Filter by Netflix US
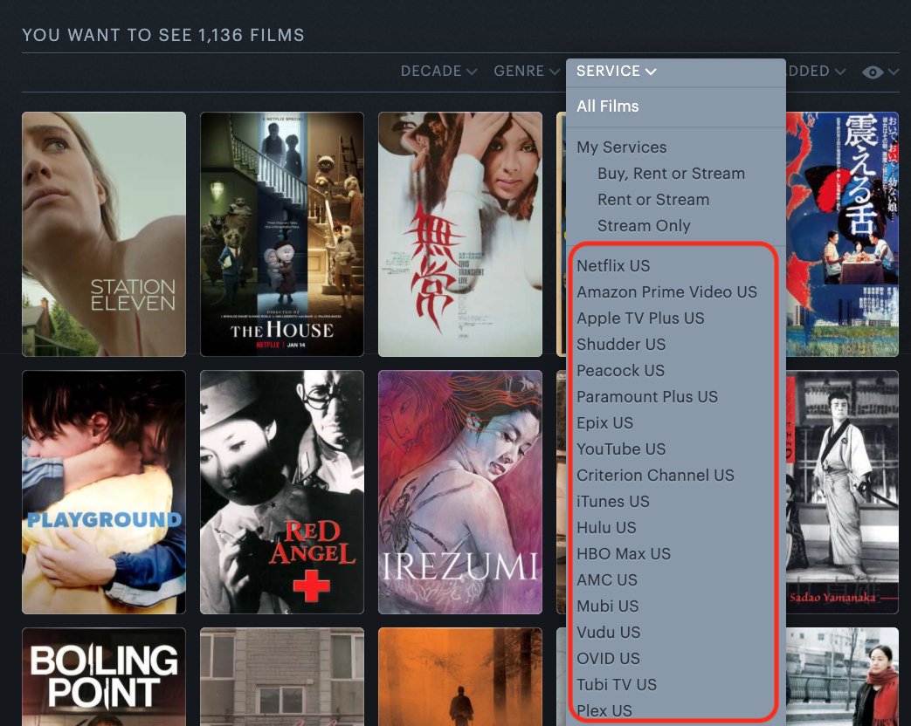 point(613,266)
